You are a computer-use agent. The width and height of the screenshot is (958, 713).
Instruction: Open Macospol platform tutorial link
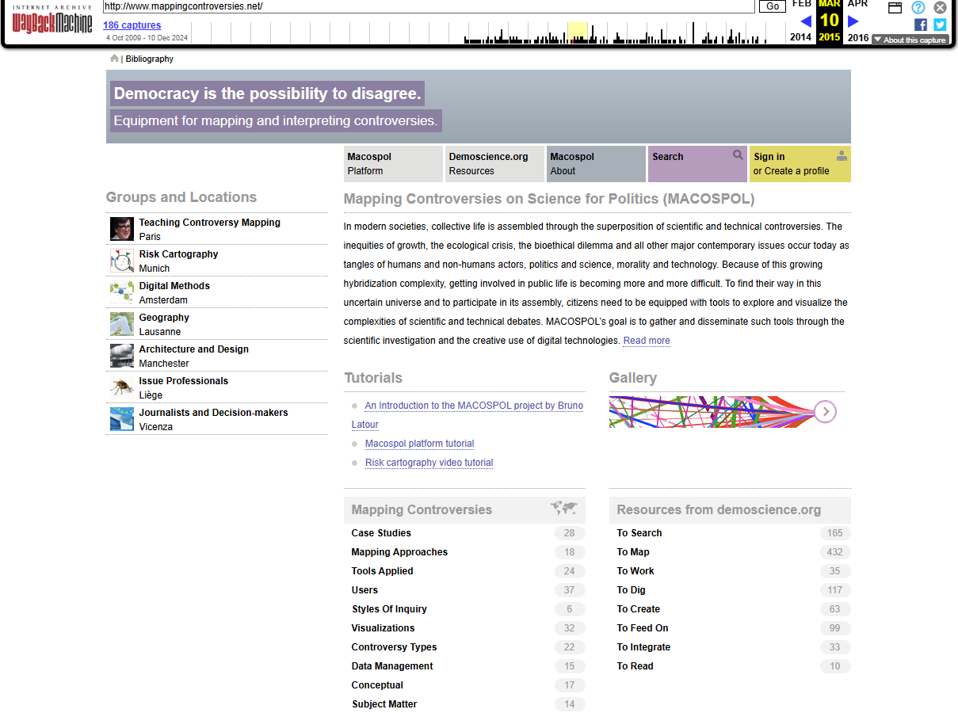[419, 444]
